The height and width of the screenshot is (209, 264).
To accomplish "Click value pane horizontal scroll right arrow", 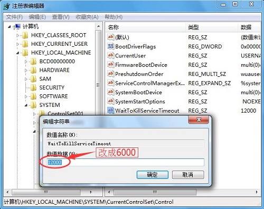I will [x=257, y=192].
